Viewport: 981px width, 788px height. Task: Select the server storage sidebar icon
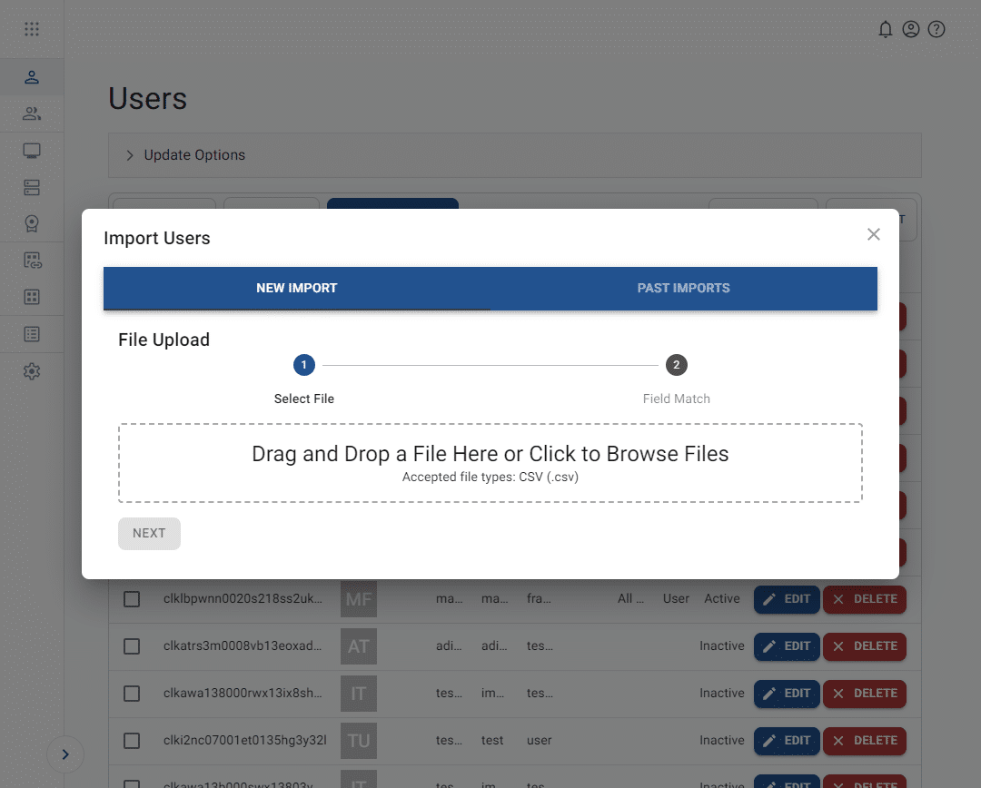coord(32,186)
